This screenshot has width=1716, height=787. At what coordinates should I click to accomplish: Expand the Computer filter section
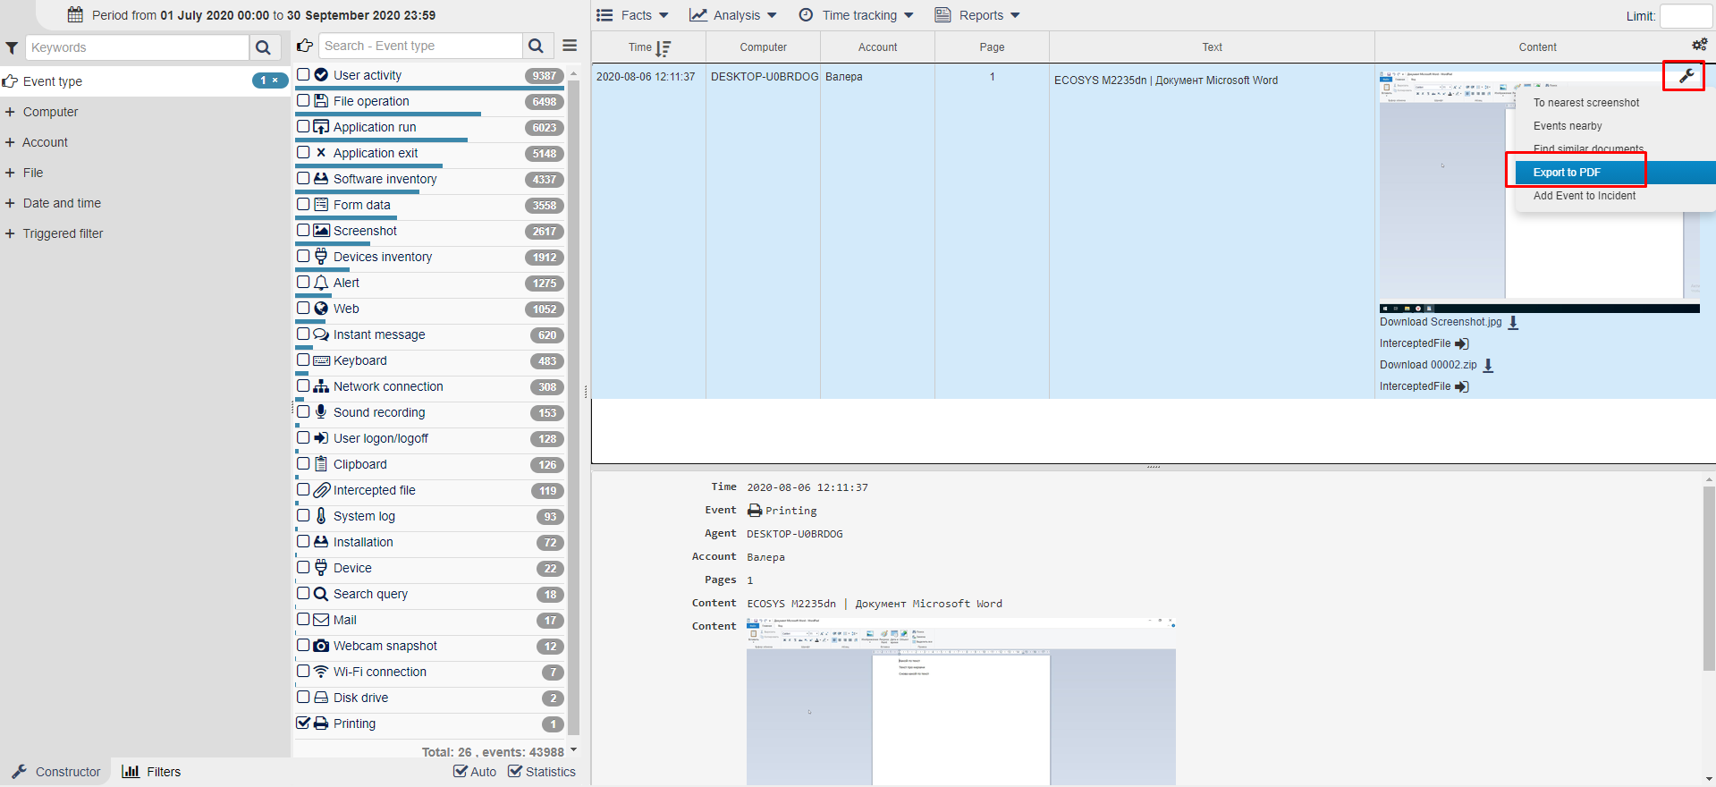pos(11,112)
